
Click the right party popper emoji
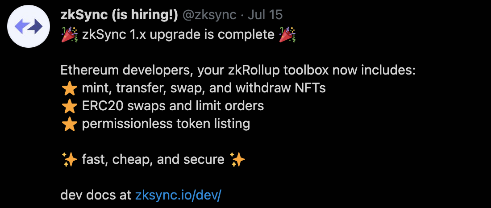(x=287, y=34)
